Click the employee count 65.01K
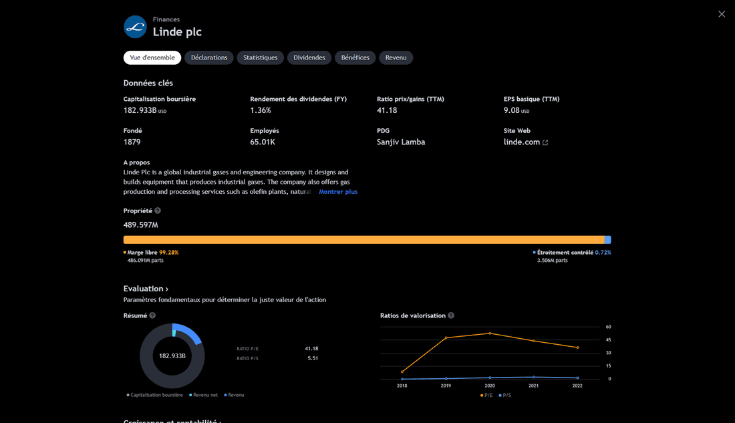The width and height of the screenshot is (735, 423). pyautogui.click(x=263, y=142)
